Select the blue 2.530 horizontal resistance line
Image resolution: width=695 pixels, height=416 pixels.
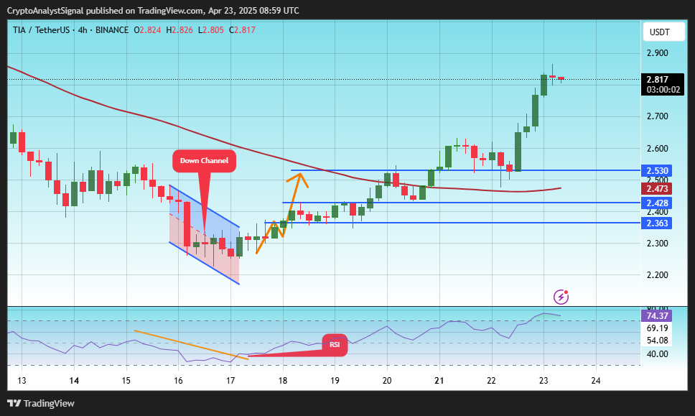click(465, 170)
